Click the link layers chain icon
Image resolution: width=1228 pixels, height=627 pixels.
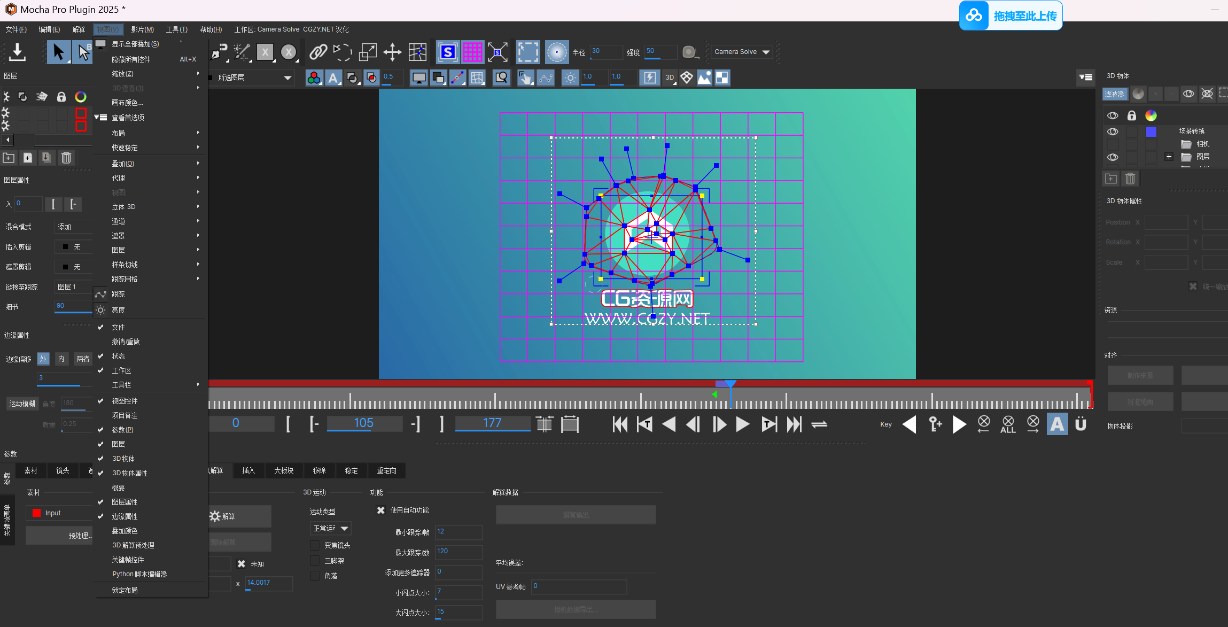[318, 52]
